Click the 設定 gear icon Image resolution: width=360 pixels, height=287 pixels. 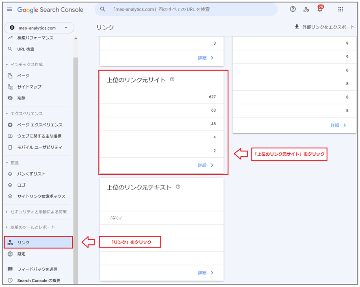(x=10, y=254)
